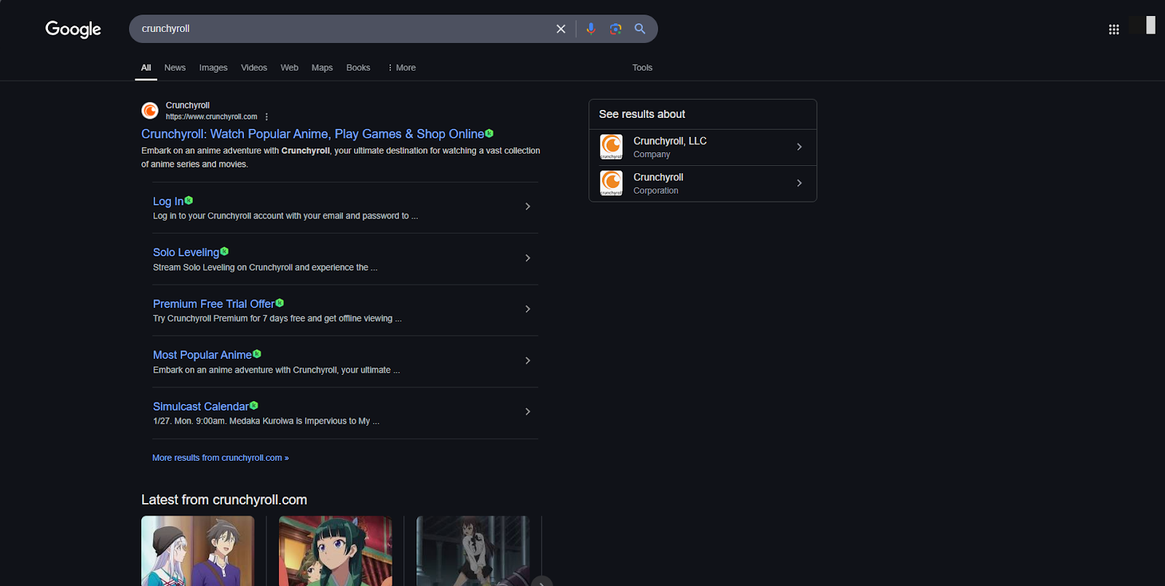The width and height of the screenshot is (1165, 586).
Task: Click green badge next to Log In
Action: (189, 200)
